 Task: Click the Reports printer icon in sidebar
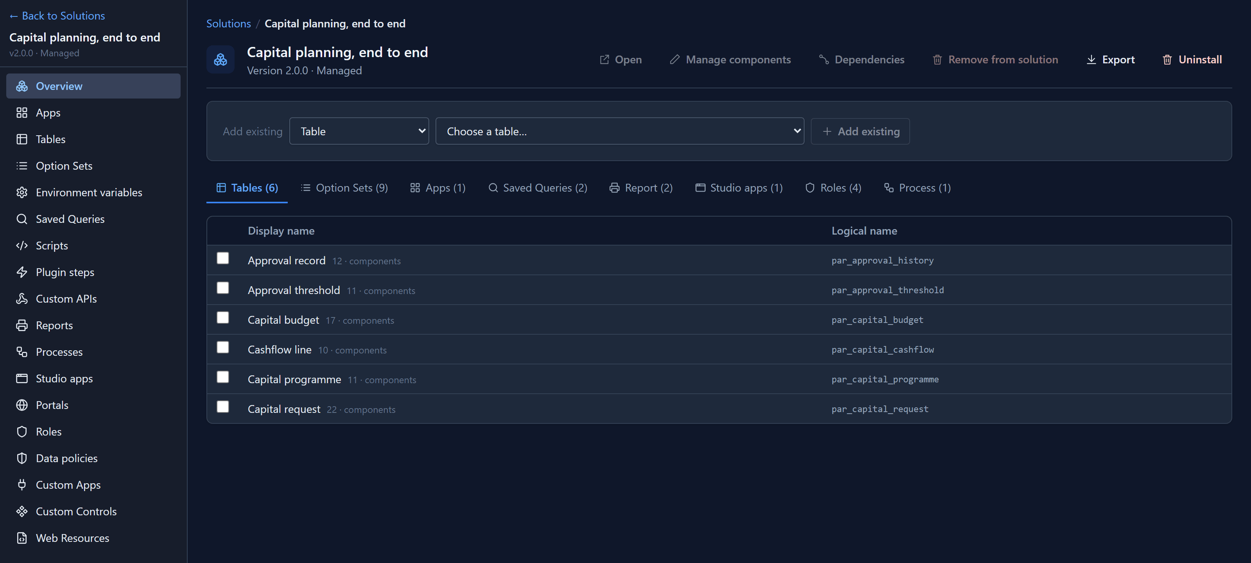[x=22, y=325]
